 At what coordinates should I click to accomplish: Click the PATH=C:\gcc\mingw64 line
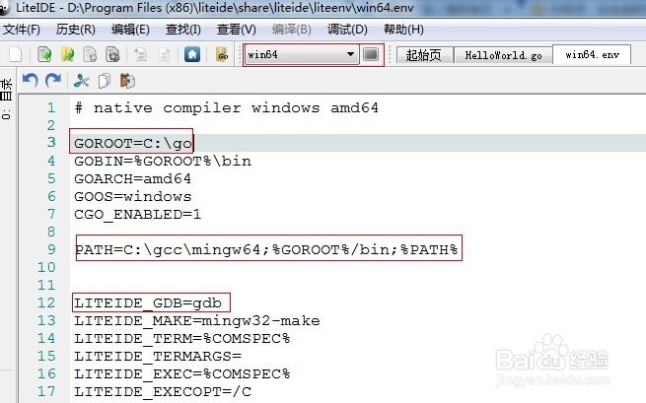[266, 249]
